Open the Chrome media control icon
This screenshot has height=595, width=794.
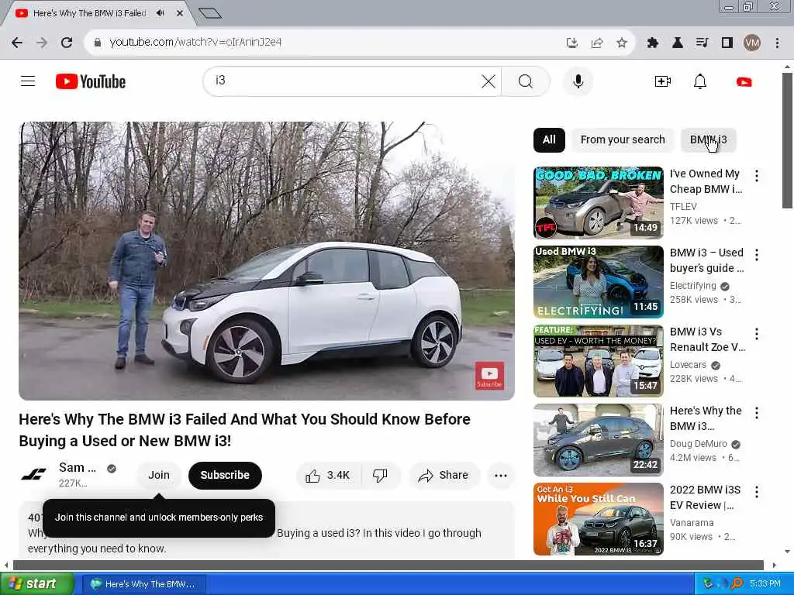pos(702,43)
